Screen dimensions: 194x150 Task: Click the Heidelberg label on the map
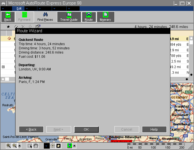[181, 124]
